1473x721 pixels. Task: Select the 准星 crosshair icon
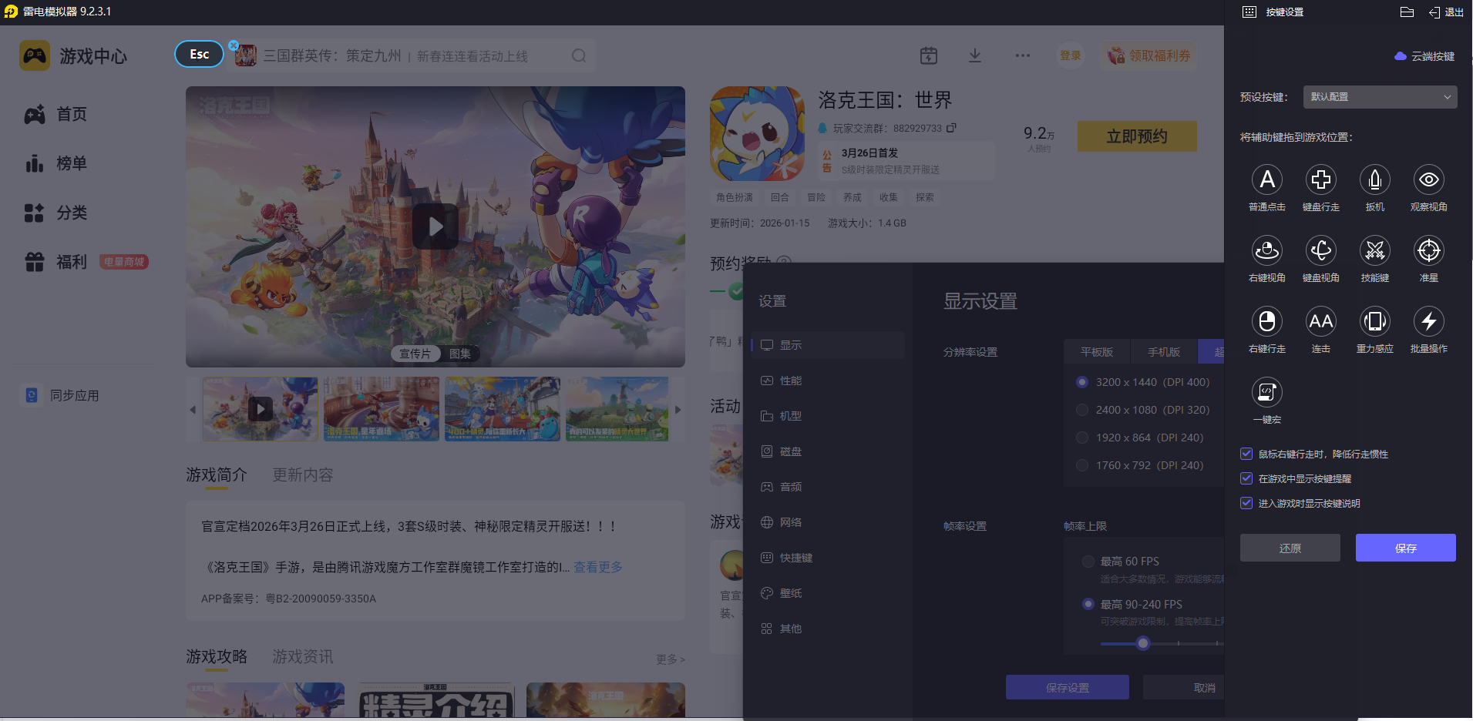click(1429, 250)
